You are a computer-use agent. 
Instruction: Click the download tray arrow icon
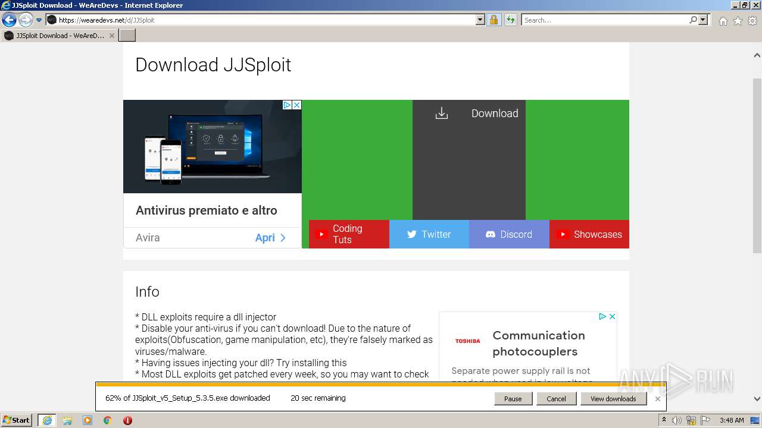(441, 113)
